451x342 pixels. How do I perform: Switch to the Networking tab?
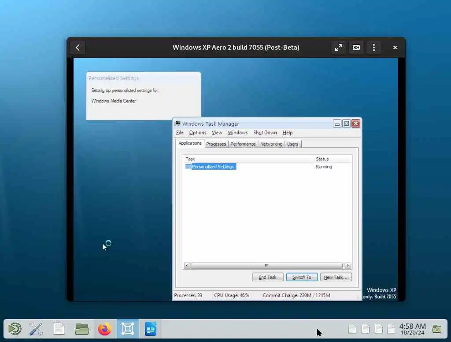click(271, 144)
